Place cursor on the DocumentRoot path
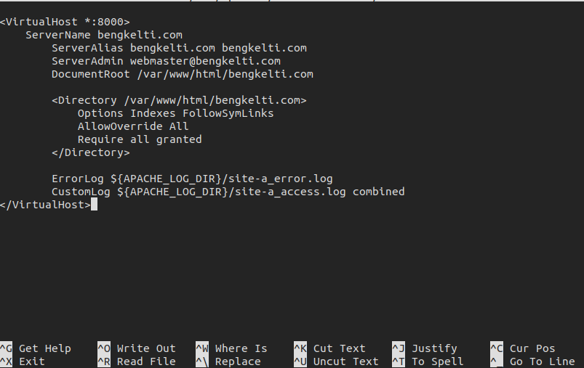 (x=225, y=74)
